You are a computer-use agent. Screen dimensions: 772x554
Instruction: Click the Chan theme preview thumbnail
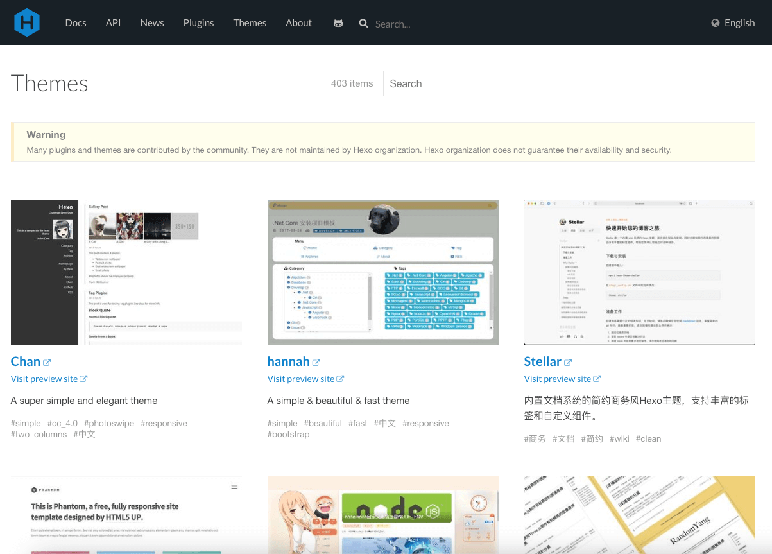126,272
